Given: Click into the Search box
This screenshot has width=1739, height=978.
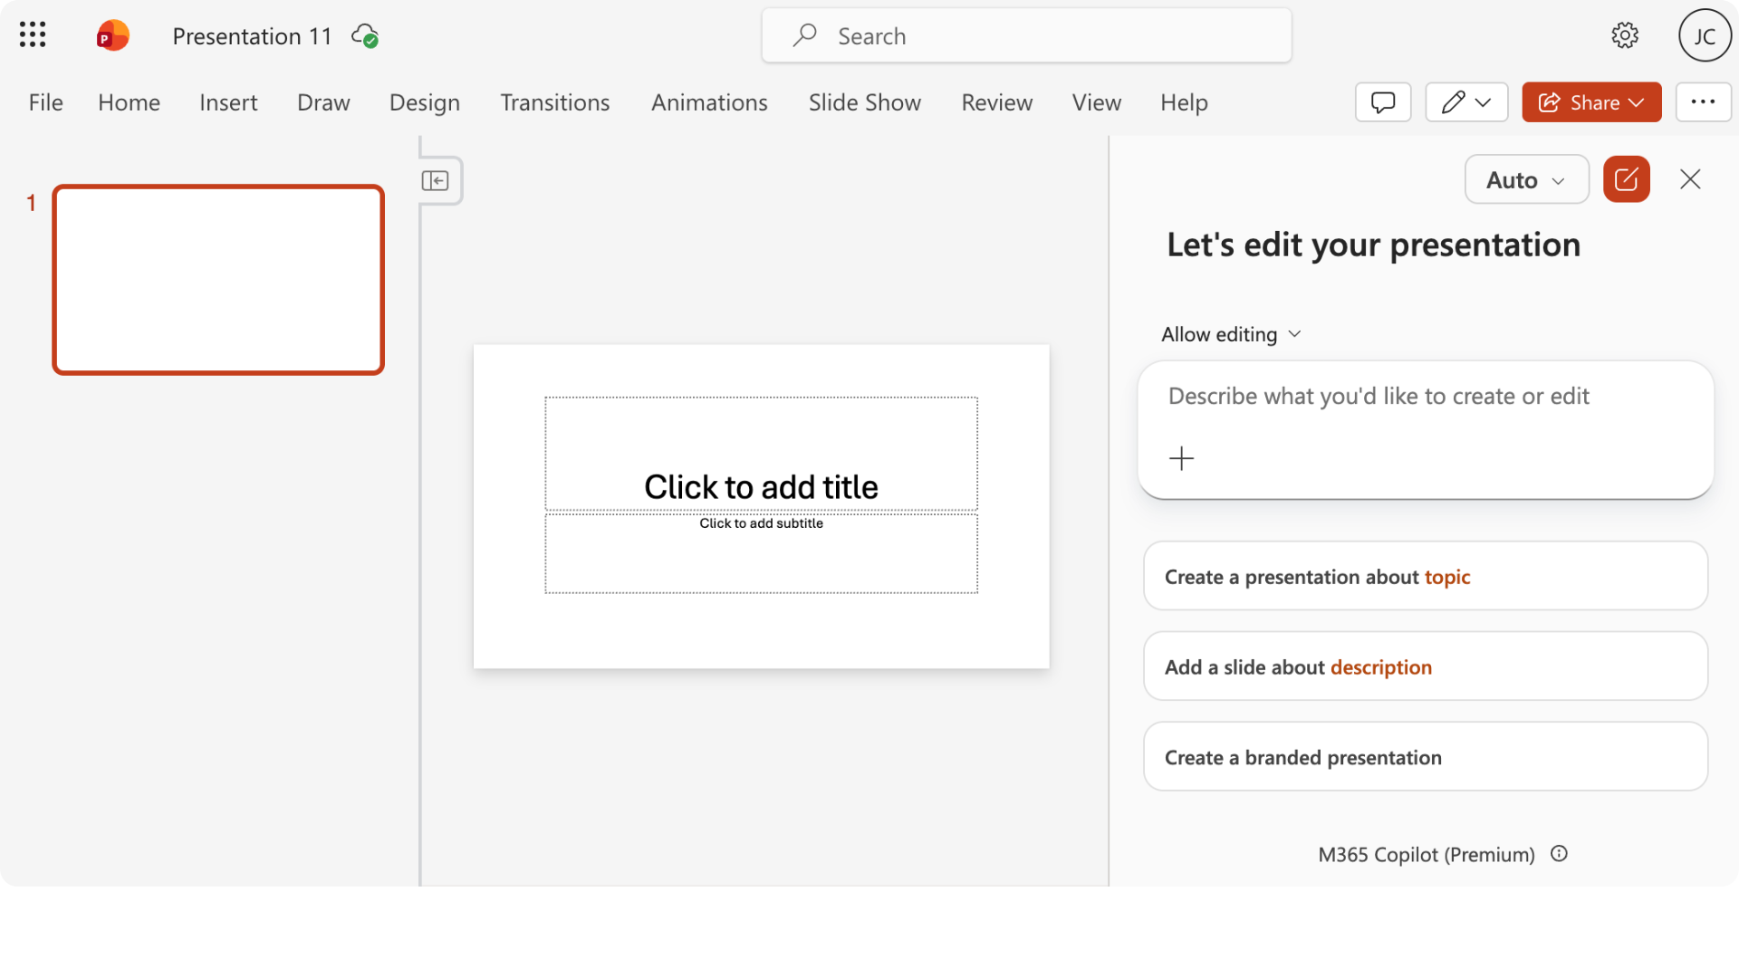Looking at the screenshot, I should (1027, 35).
